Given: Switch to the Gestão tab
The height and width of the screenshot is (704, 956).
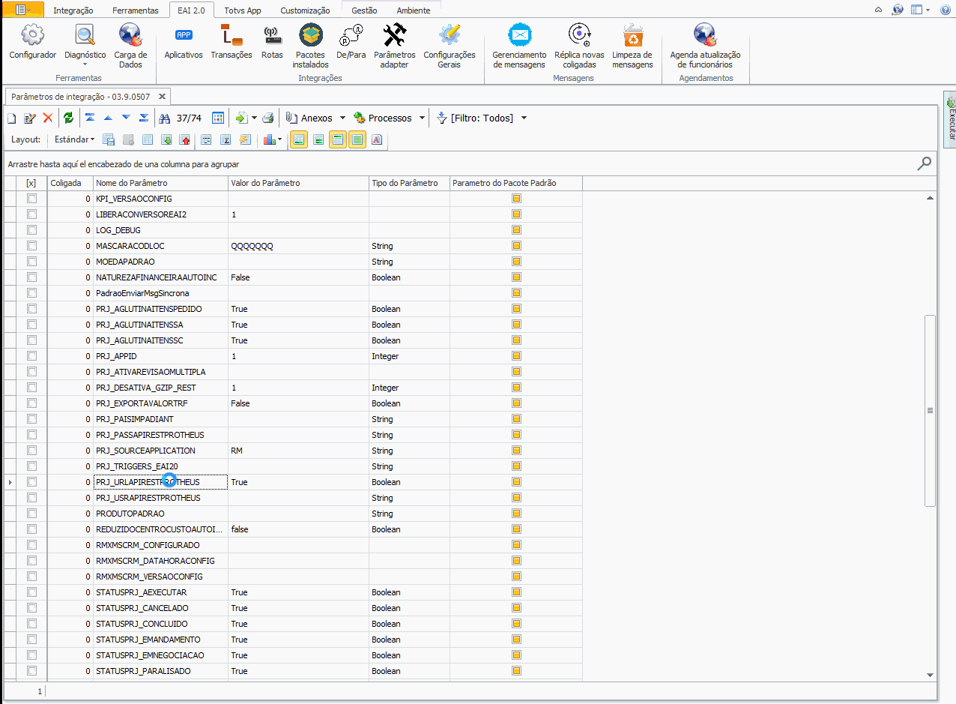Looking at the screenshot, I should tap(364, 10).
